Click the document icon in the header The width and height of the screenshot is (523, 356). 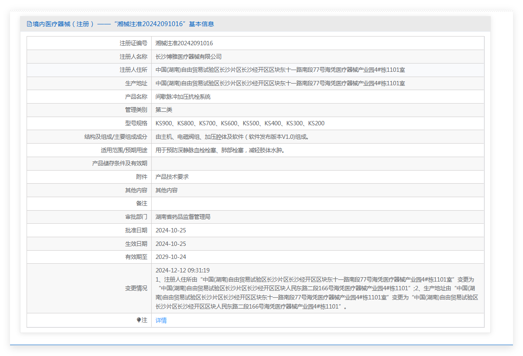coord(29,24)
